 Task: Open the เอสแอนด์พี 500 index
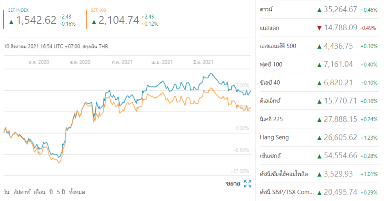coord(278,46)
